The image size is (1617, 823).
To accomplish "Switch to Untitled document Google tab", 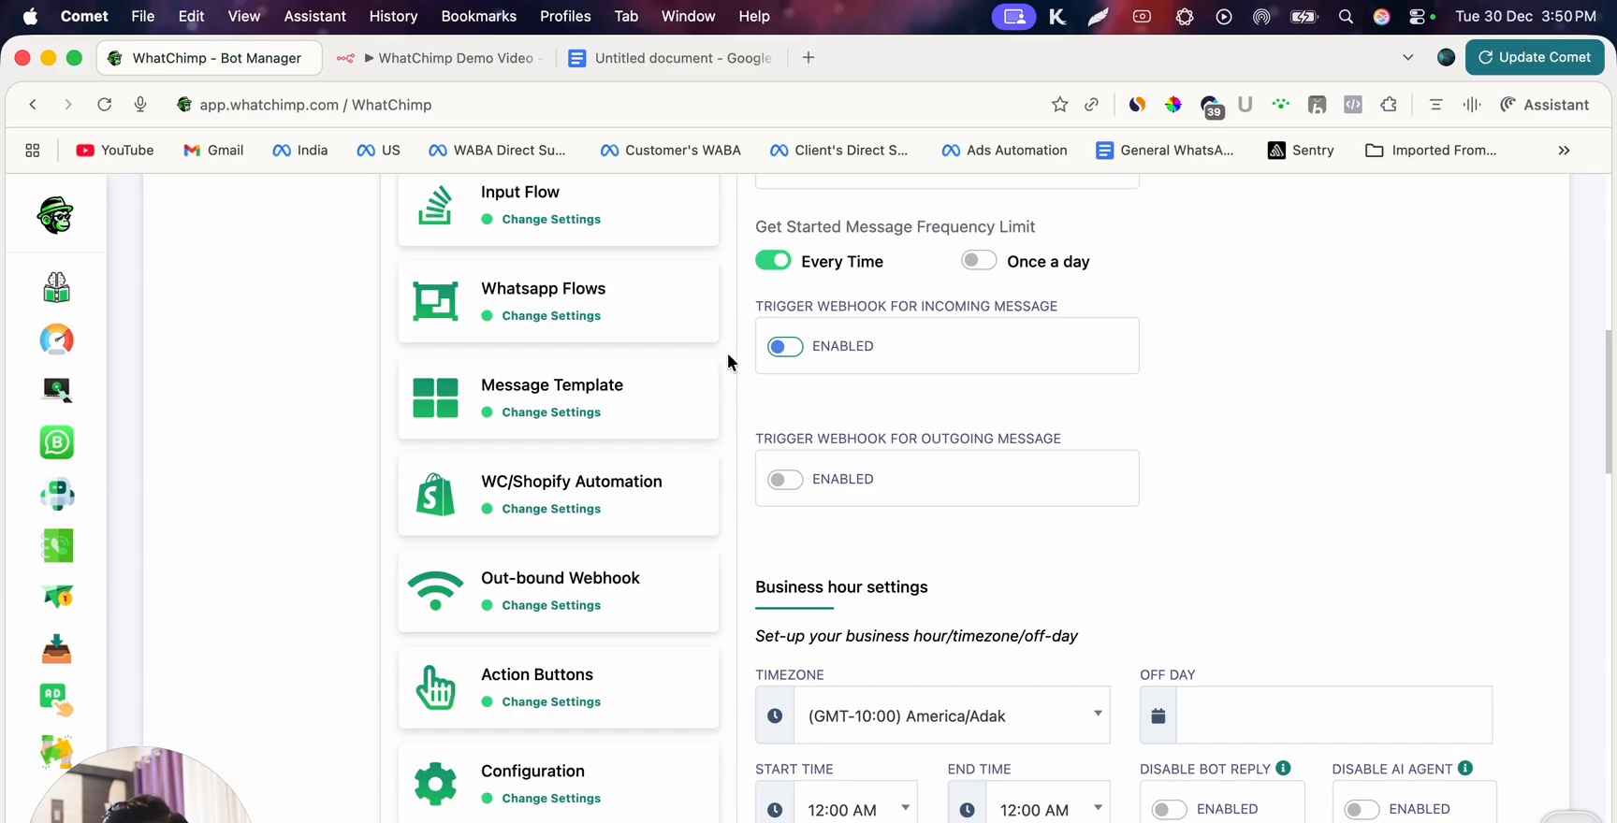I will 672,58.
